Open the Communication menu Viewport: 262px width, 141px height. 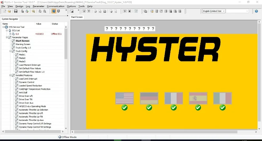56,6
